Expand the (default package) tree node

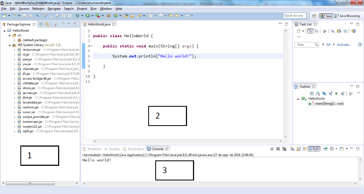[15, 40]
